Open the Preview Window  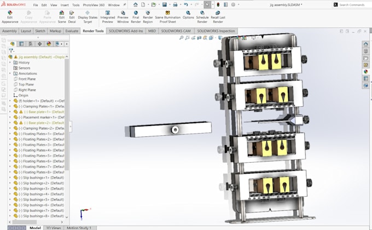coord(123,17)
